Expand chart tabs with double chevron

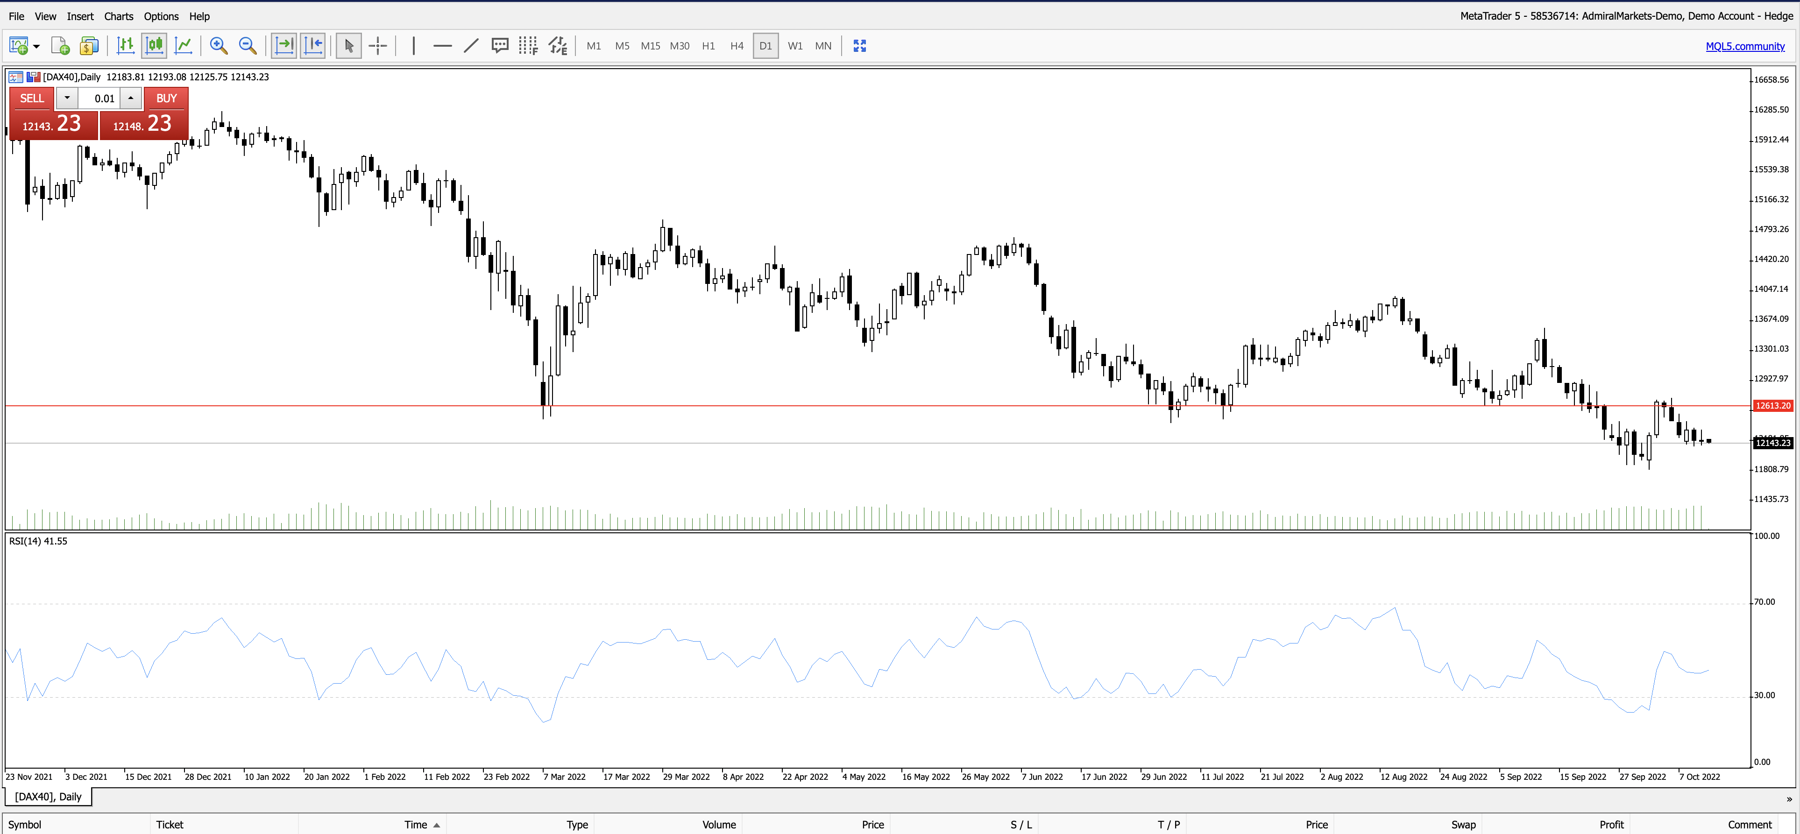coord(1789,799)
